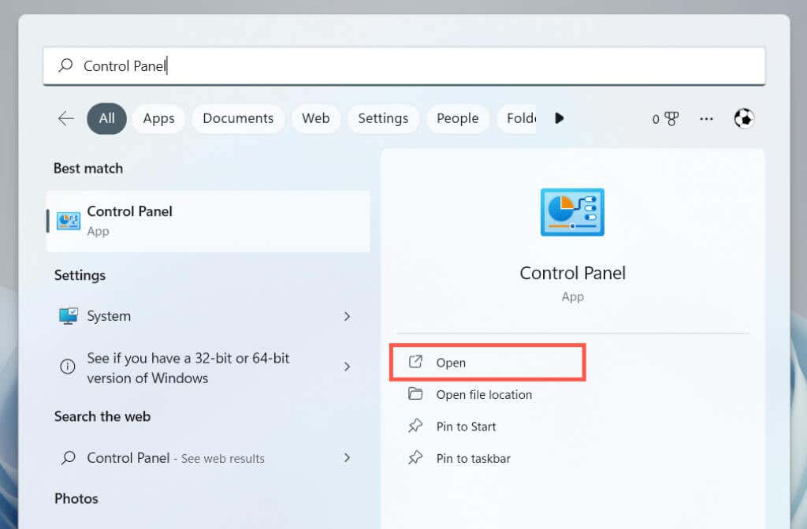Image resolution: width=807 pixels, height=529 pixels.
Task: Click the back arrow in search panel
Action: pos(66,118)
